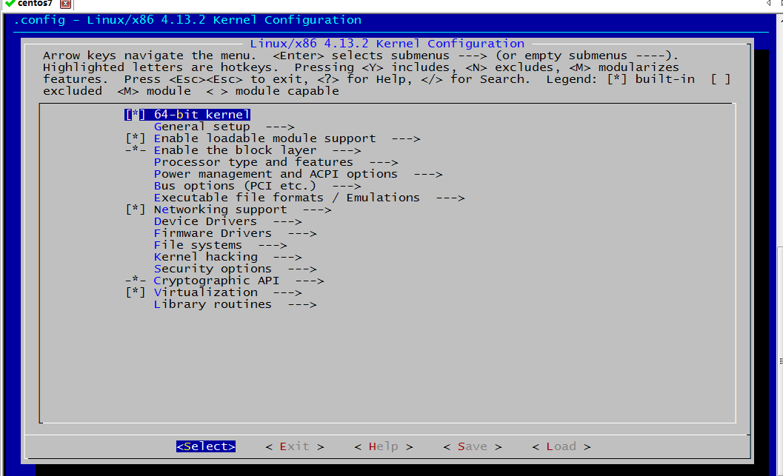Select Enable the block layer entry
Viewport: 783px width, 476px height.
(x=236, y=150)
